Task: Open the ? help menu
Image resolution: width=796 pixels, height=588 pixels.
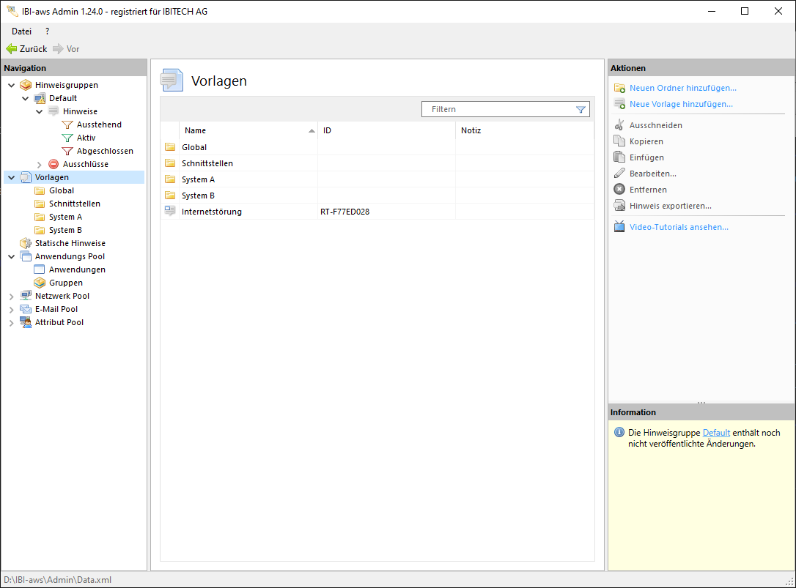Action: point(48,31)
